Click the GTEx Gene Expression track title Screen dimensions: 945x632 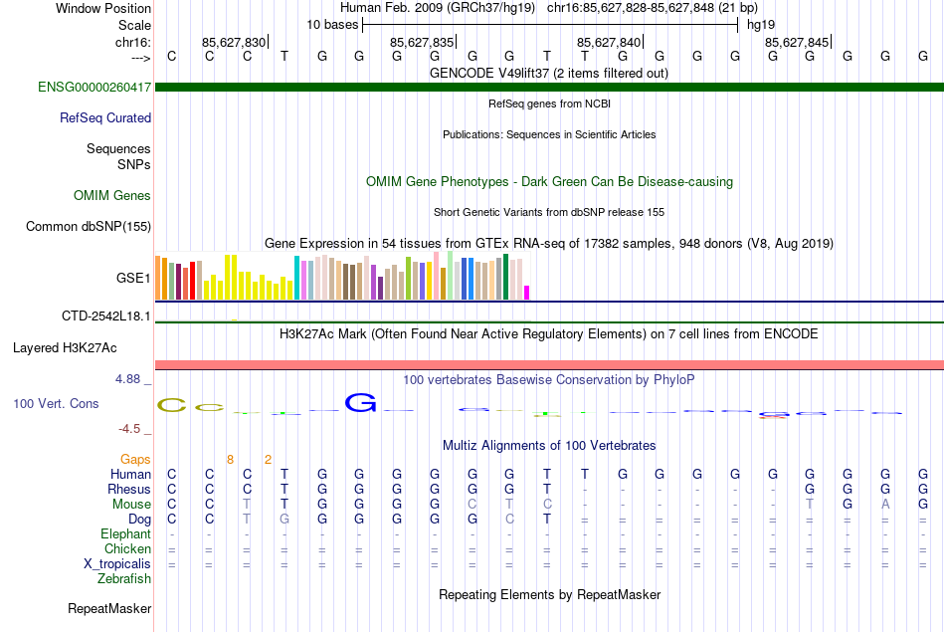(x=549, y=244)
